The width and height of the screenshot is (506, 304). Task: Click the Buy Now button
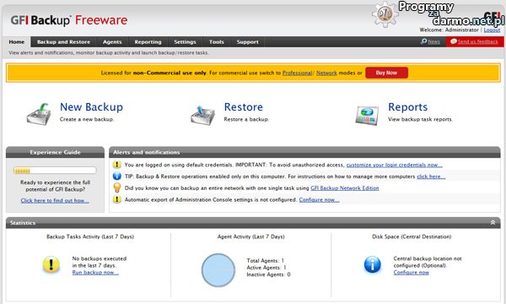click(x=386, y=73)
